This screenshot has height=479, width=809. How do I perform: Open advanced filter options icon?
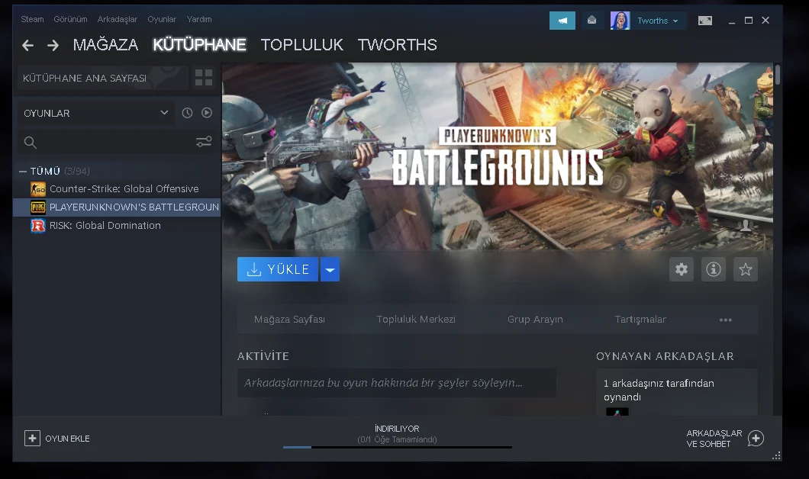click(204, 142)
